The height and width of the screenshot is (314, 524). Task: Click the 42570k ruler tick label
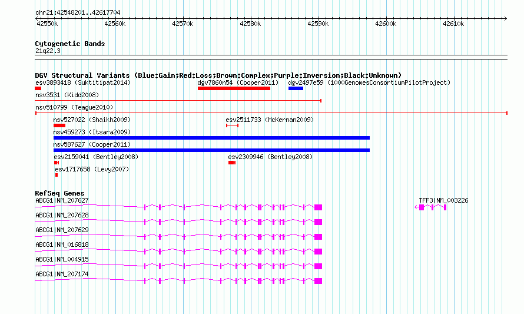pos(183,24)
